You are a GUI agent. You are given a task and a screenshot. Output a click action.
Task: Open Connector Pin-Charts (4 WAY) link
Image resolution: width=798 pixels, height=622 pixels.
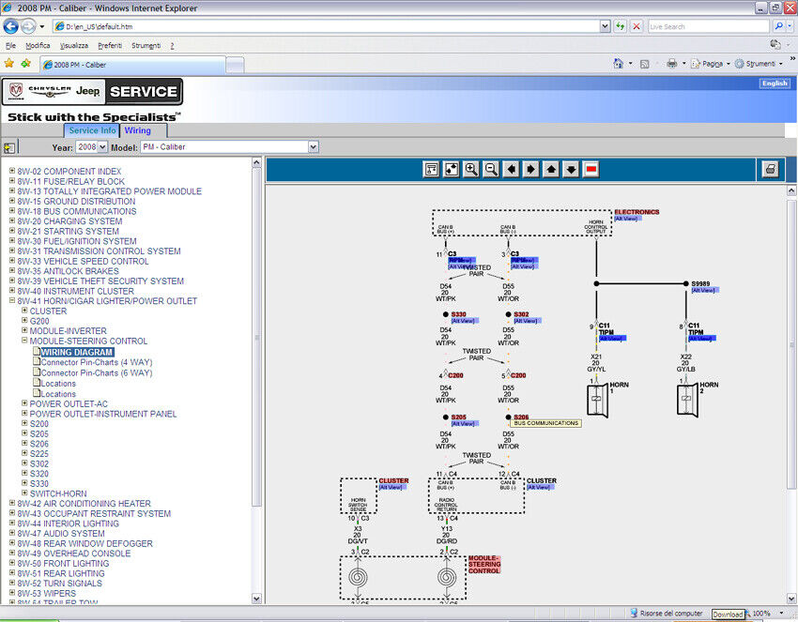(x=96, y=362)
